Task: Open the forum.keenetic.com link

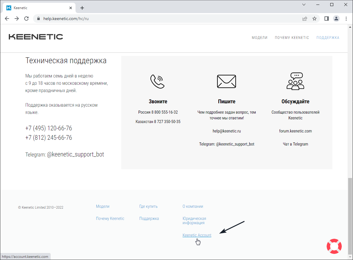Action: 295,131
